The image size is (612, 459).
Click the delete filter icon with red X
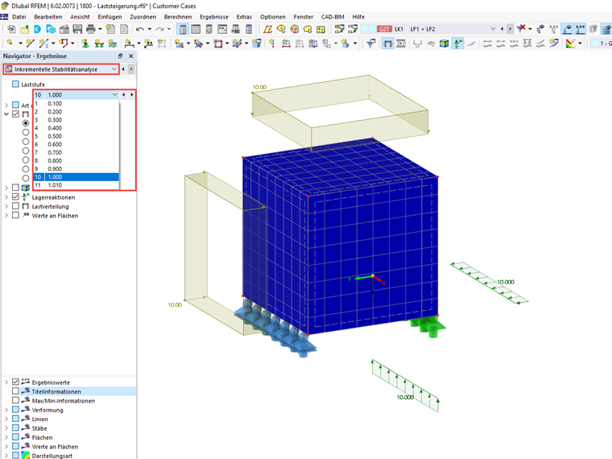(521, 29)
